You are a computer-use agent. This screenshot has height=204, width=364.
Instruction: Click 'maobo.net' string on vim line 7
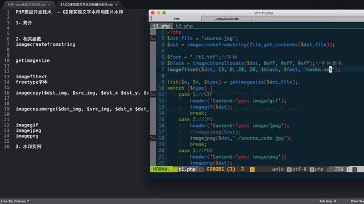tap(320, 70)
